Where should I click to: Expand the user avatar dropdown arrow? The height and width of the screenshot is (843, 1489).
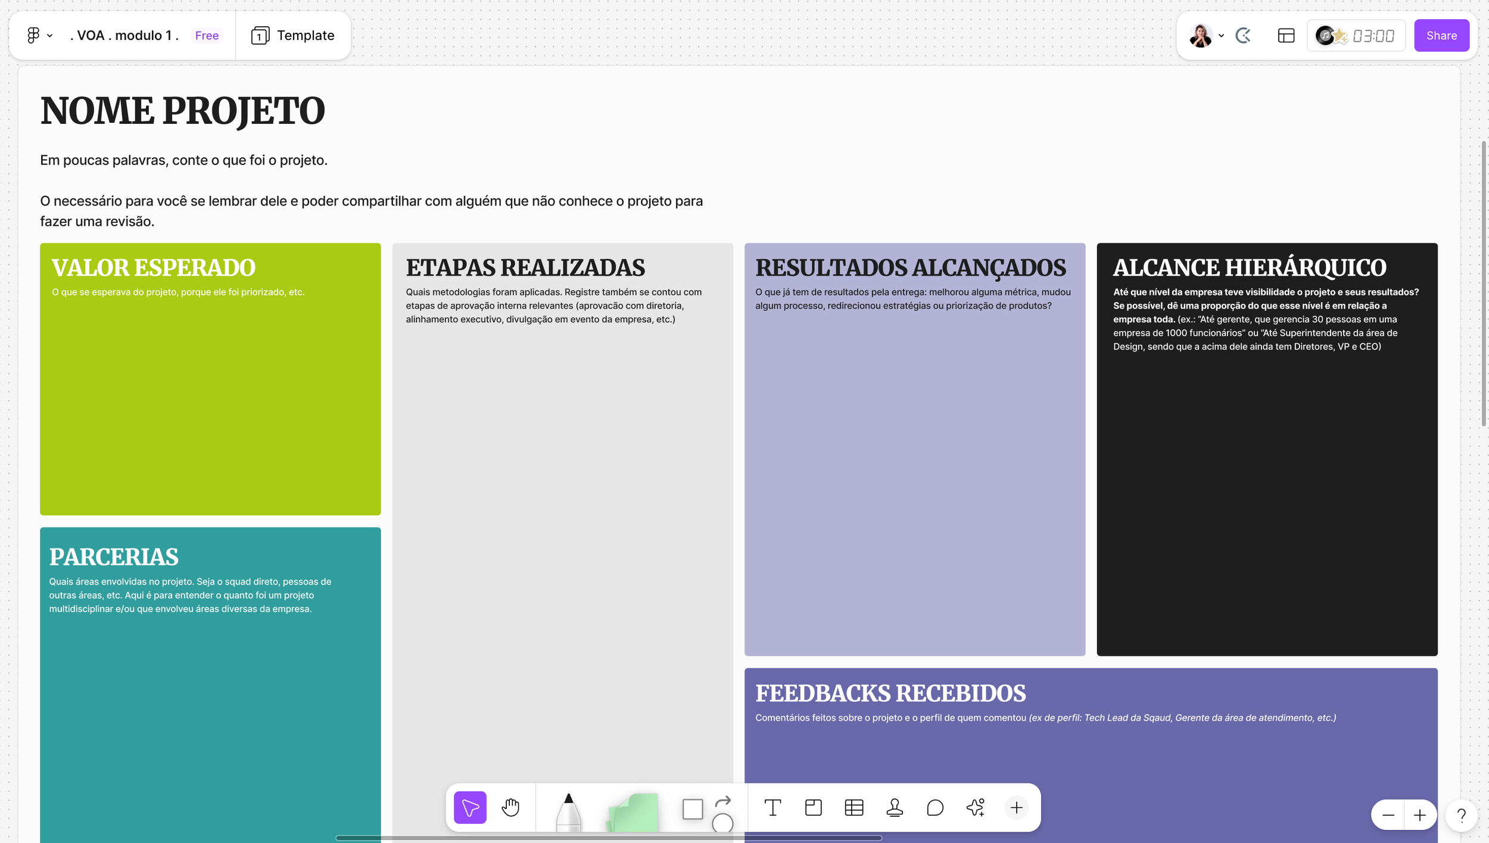1221,36
